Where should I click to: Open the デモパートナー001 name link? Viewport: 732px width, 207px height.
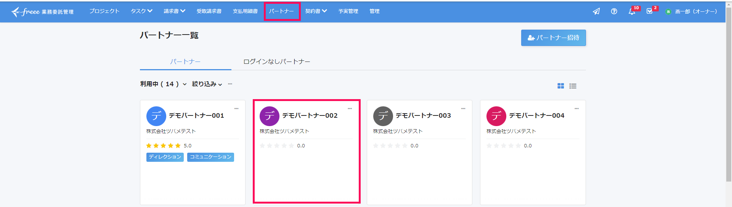[x=196, y=115]
